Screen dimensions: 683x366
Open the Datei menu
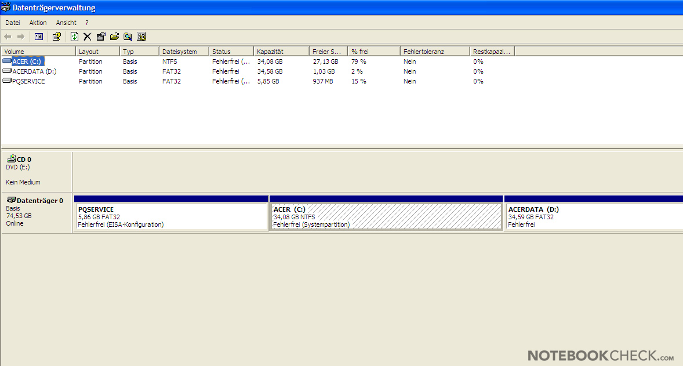click(13, 23)
